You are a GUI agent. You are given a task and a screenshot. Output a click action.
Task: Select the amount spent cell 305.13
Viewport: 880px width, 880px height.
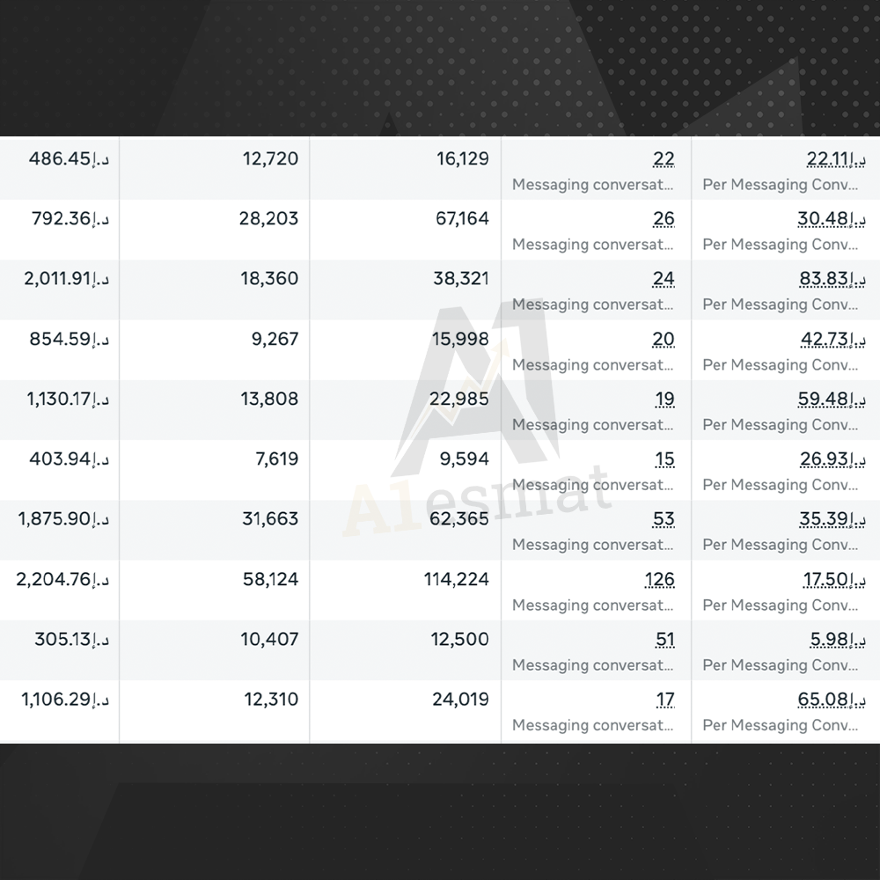pyautogui.click(x=67, y=640)
